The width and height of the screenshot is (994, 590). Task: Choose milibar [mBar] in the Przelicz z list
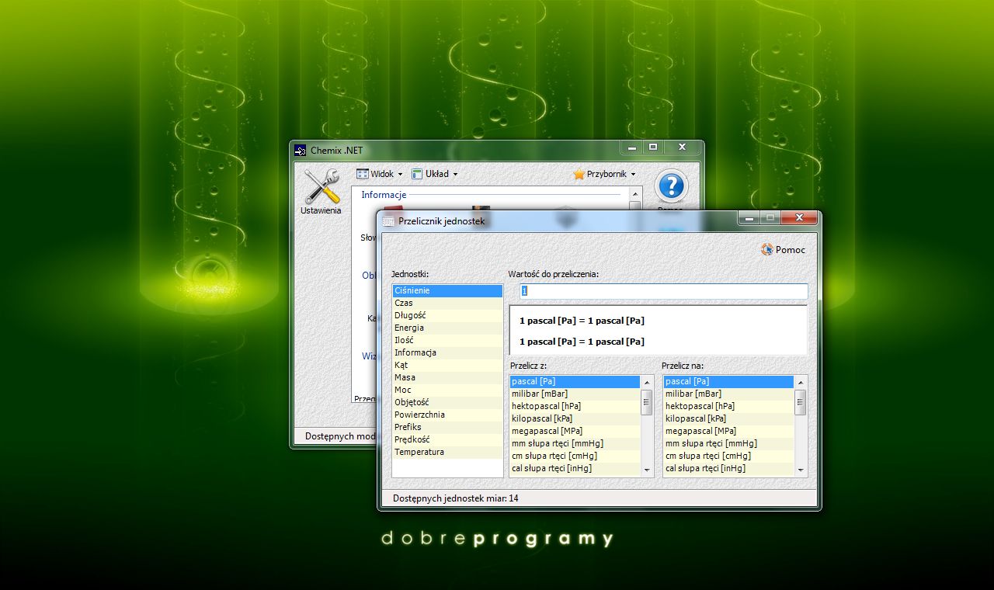(x=575, y=394)
